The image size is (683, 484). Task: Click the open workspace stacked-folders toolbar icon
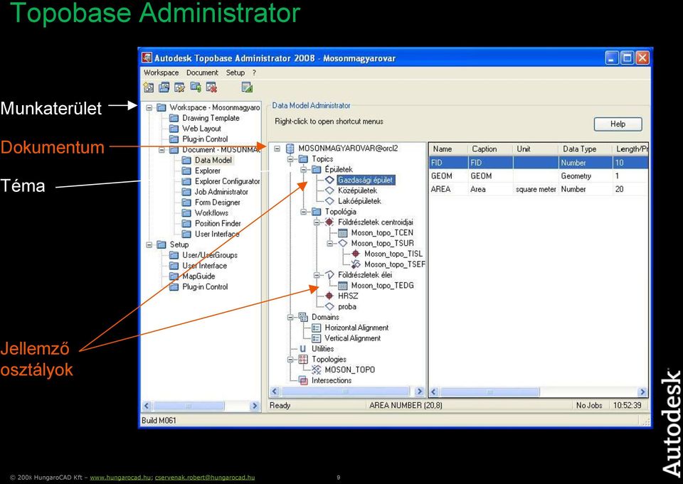164,87
